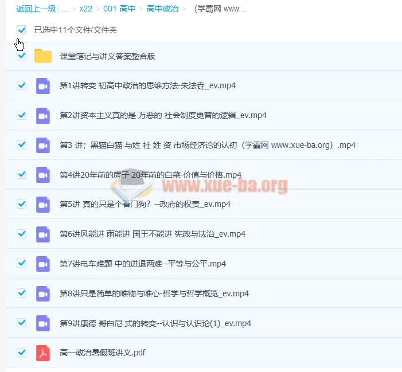The image size is (402, 372).
Task: Open 第2讲资本主义真的是 万恶的 file name
Action: point(163,115)
